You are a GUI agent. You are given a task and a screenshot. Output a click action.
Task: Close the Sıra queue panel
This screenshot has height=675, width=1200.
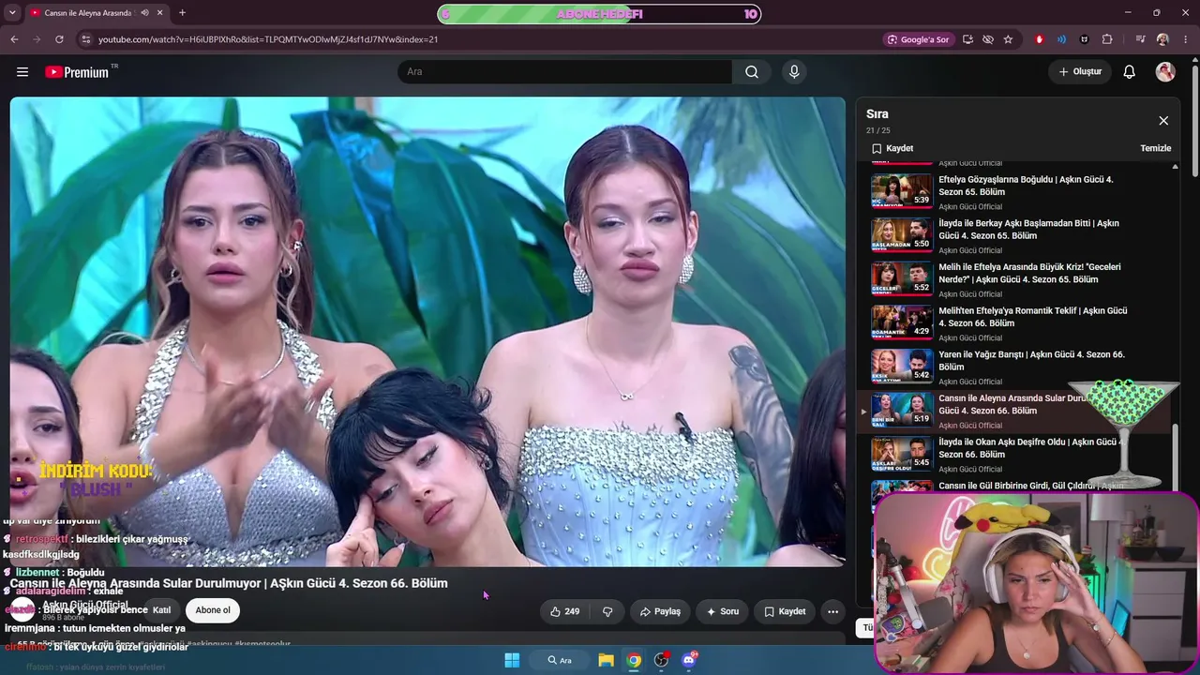tap(1163, 121)
